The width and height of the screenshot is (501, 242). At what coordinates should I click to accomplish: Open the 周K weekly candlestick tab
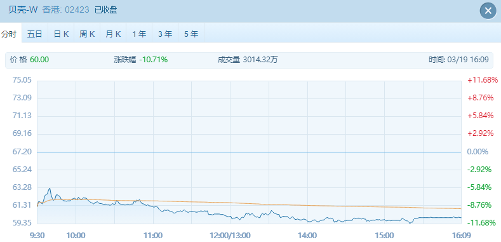(x=87, y=34)
